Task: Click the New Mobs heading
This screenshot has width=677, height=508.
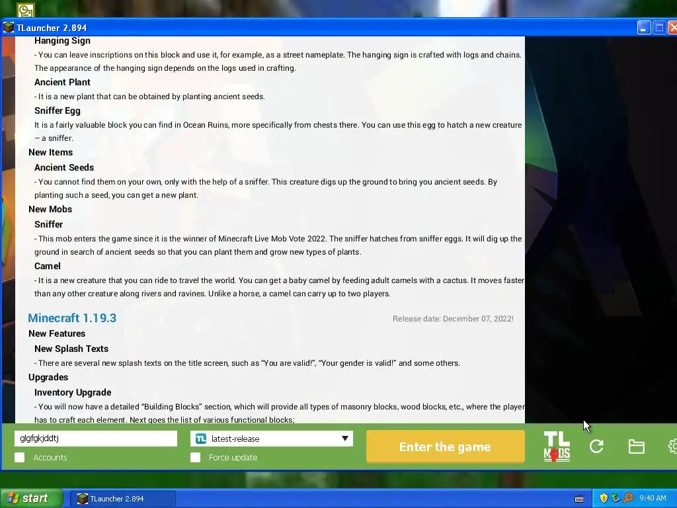Action: 50,209
